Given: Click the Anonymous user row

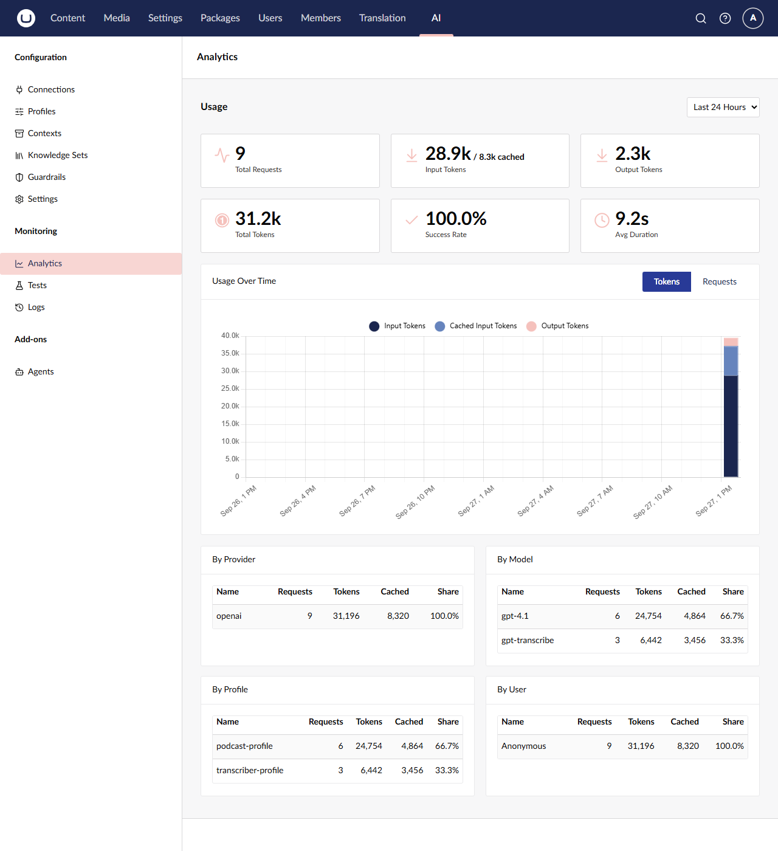Looking at the screenshot, I should click(622, 746).
